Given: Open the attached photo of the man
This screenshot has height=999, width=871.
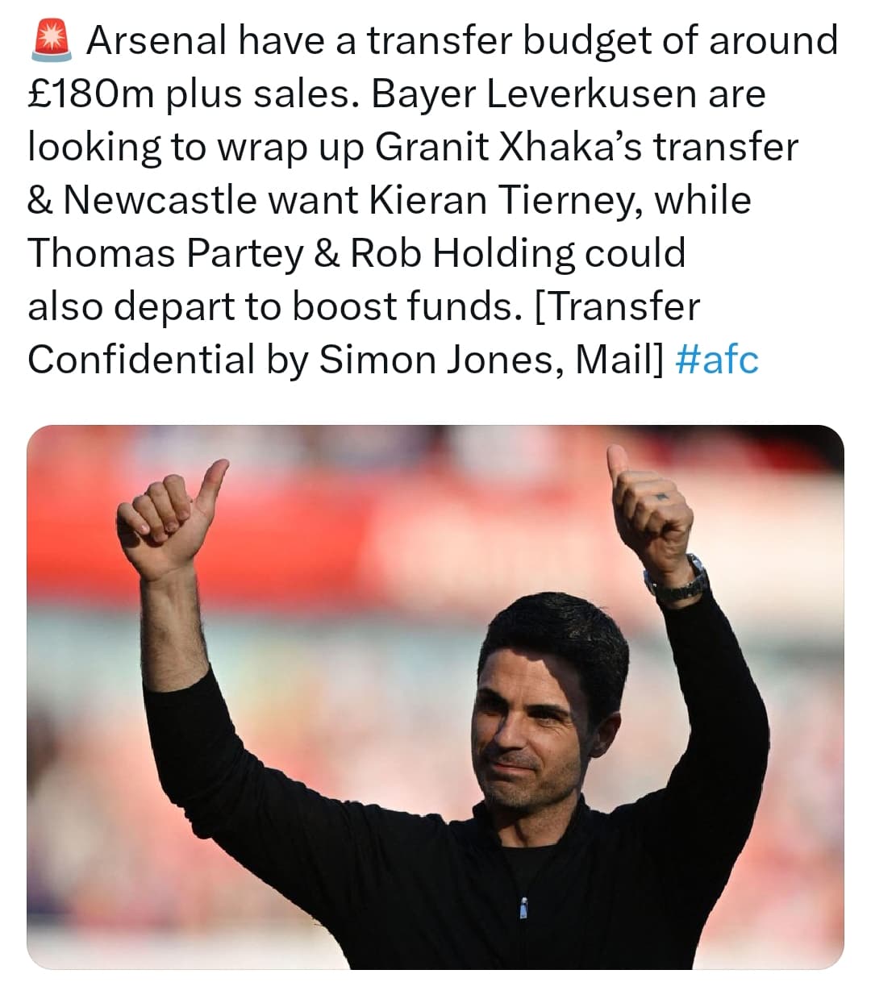Looking at the screenshot, I should pos(435,697).
